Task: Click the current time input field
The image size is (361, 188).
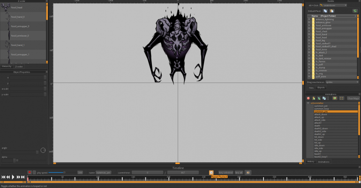Action: [147, 173]
